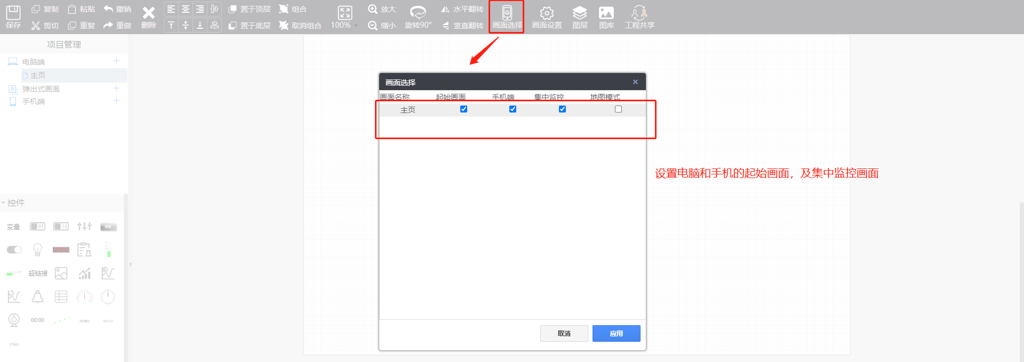Toggle 手机端 checkbox for 主页

point(513,109)
